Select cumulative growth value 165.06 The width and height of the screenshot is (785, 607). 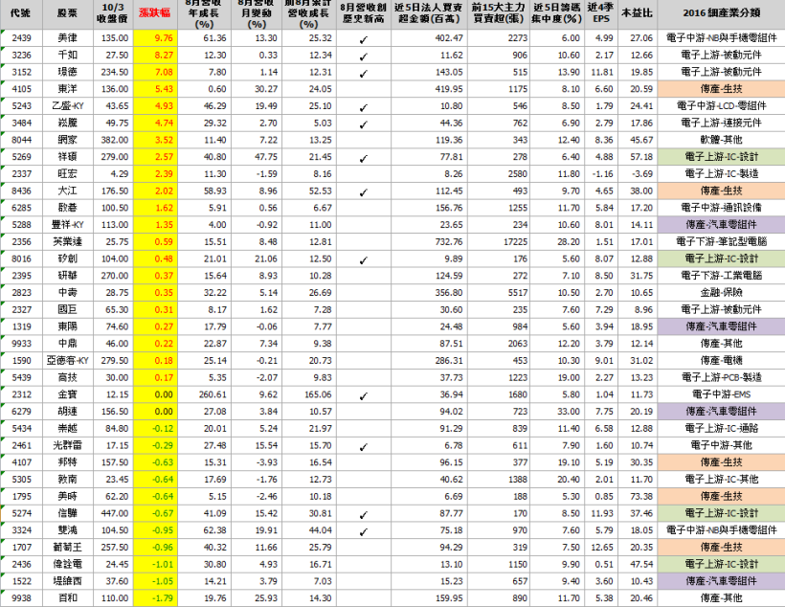(318, 394)
